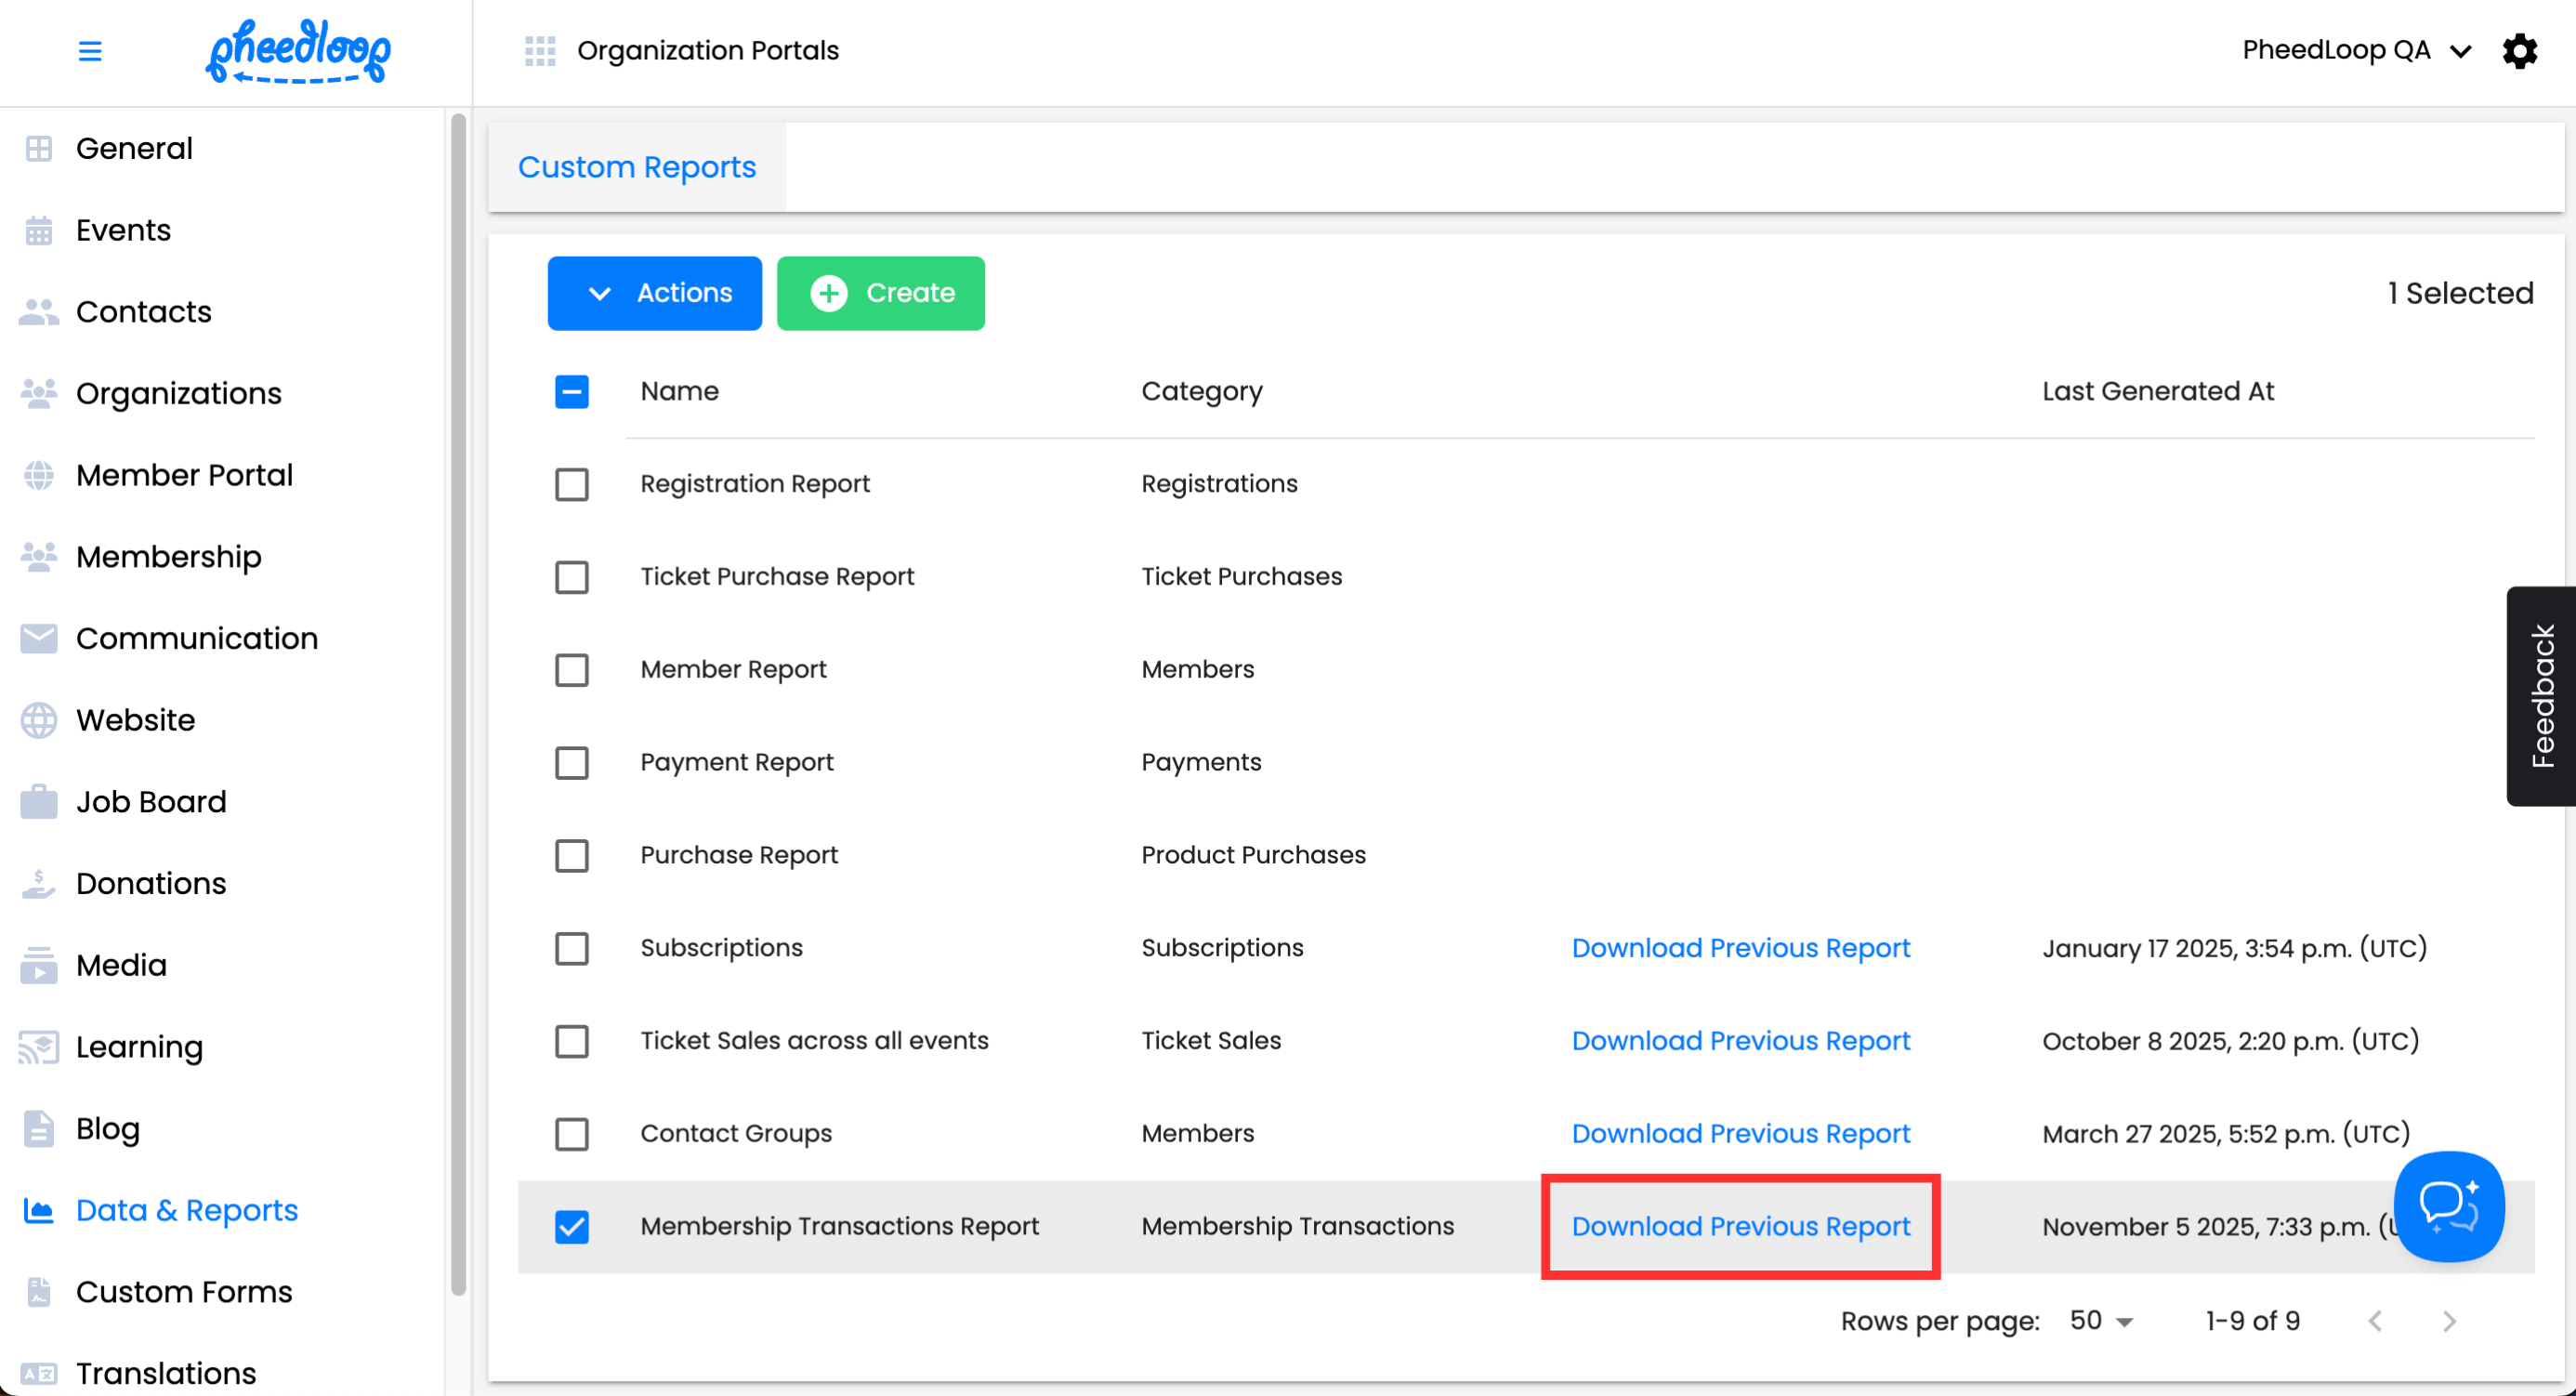2576x1396 pixels.
Task: Click the green Create button
Action: pos(880,293)
